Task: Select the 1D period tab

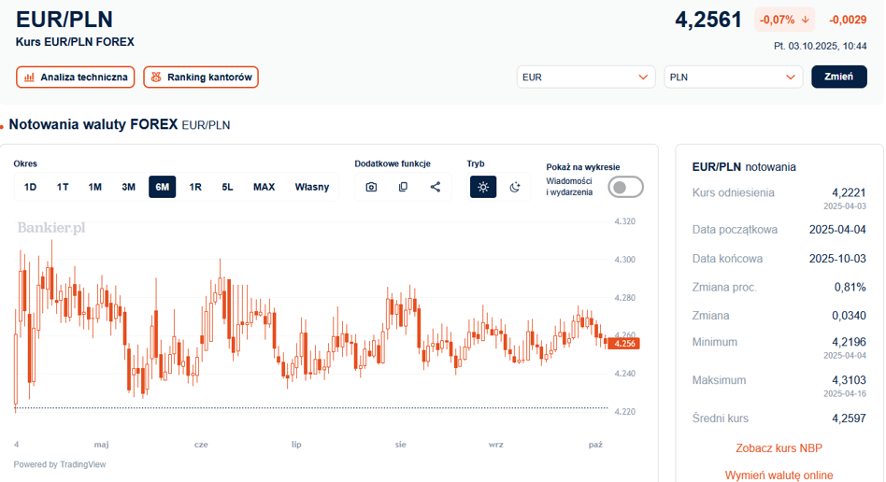Action: click(30, 187)
